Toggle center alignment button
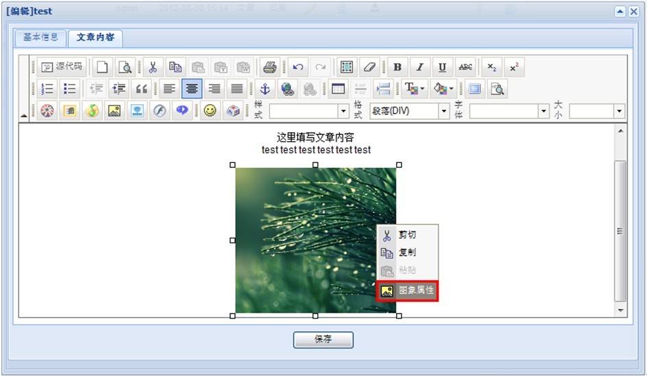This screenshot has height=376, width=647. (192, 88)
